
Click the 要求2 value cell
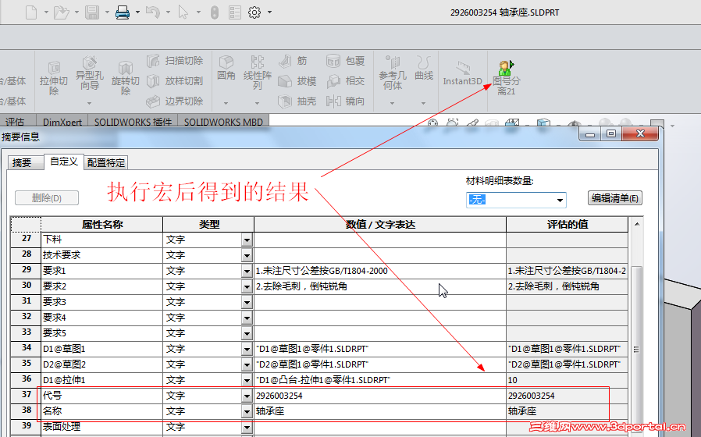tap(380, 286)
